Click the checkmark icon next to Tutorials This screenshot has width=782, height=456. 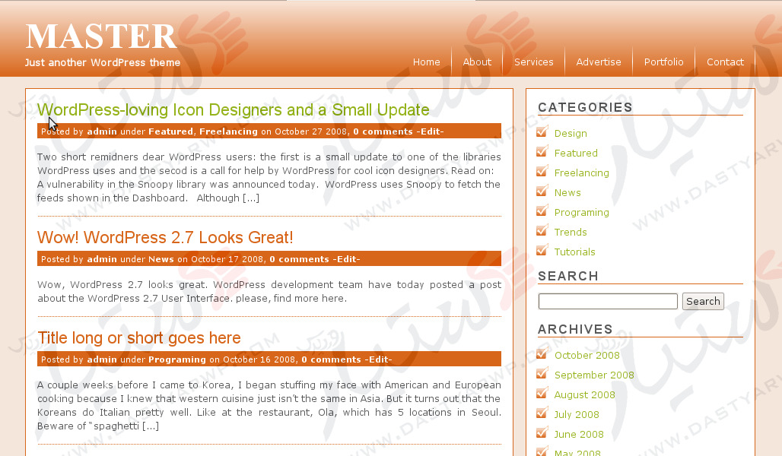point(542,251)
